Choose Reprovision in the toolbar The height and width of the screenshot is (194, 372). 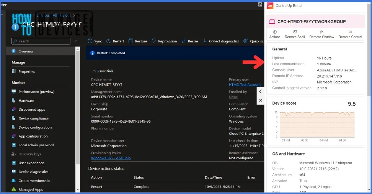click(164, 41)
